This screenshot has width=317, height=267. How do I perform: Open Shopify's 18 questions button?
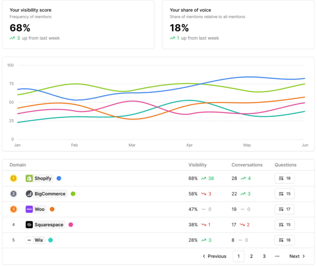click(x=284, y=178)
